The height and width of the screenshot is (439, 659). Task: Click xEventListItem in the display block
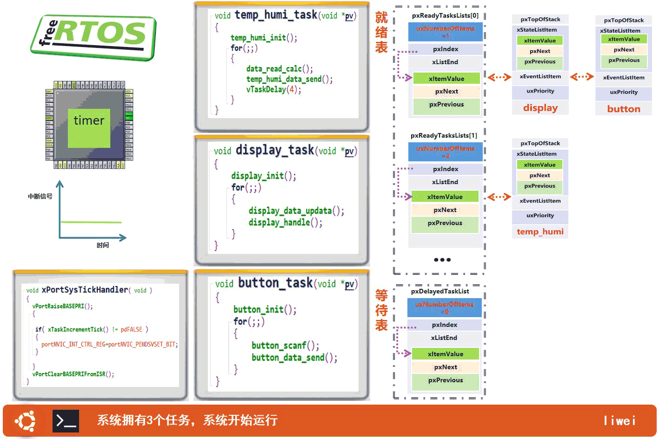click(540, 77)
